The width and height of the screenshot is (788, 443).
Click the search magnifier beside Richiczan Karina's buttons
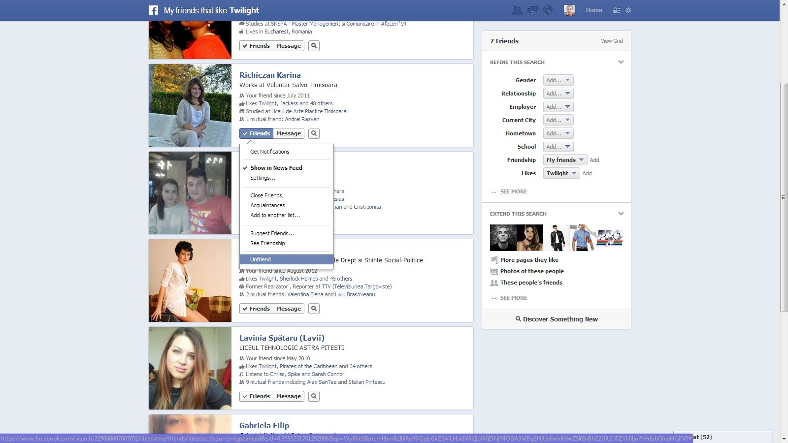(x=314, y=133)
